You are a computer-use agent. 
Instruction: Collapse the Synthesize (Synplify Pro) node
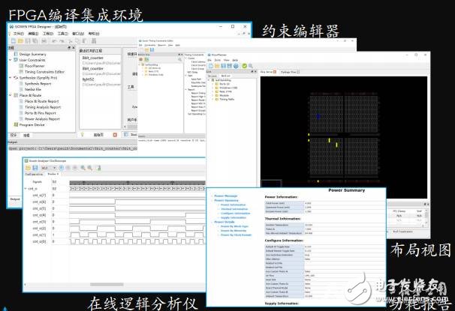[9, 77]
